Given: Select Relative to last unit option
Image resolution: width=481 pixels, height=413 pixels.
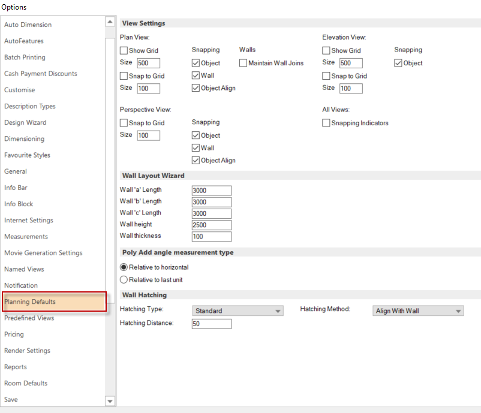Looking at the screenshot, I should (x=123, y=279).
